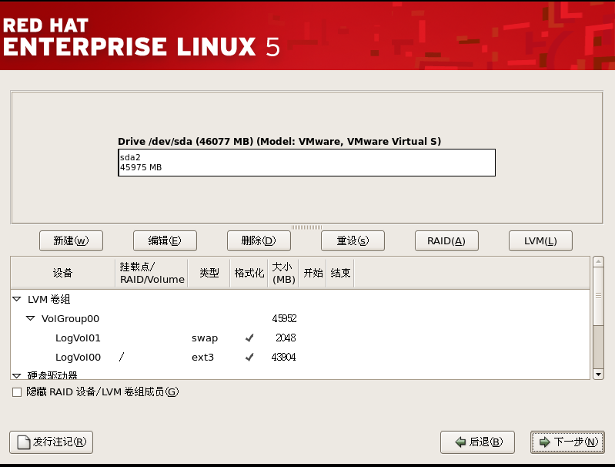The height and width of the screenshot is (467, 615).
Task: Click the partition list scrollbar up arrow
Action: pos(598,261)
